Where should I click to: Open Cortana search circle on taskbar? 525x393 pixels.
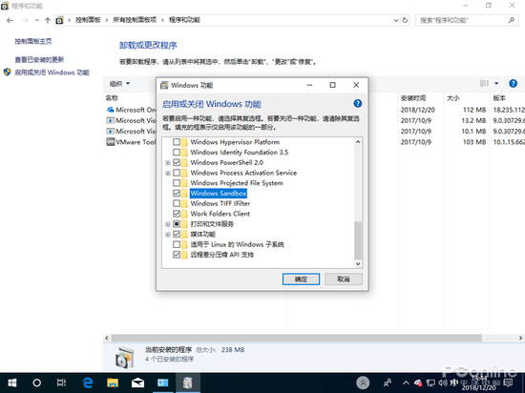coord(37,383)
